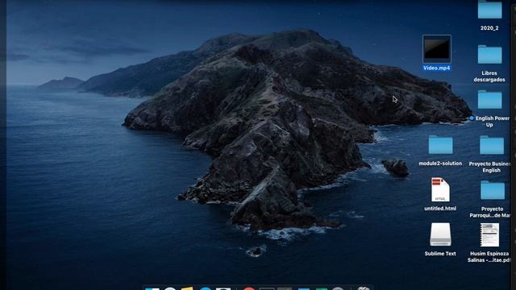The width and height of the screenshot is (516, 290).
Task: Select the English Power Up folder
Action: (x=489, y=100)
